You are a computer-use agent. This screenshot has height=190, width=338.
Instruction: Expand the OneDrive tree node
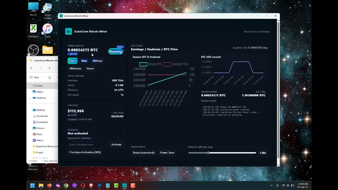coord(30,98)
